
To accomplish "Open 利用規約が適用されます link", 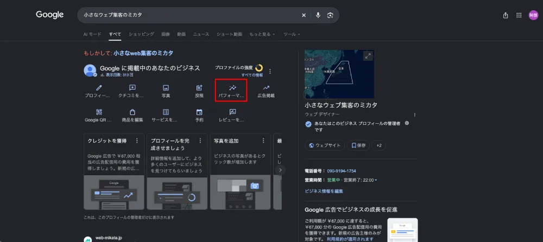I will pos(350,239).
